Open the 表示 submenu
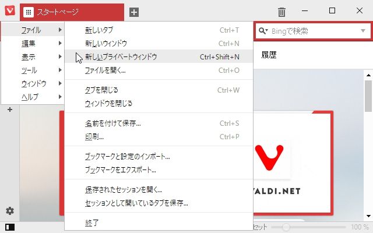Image resolution: width=373 pixels, height=233 pixels. 33,57
